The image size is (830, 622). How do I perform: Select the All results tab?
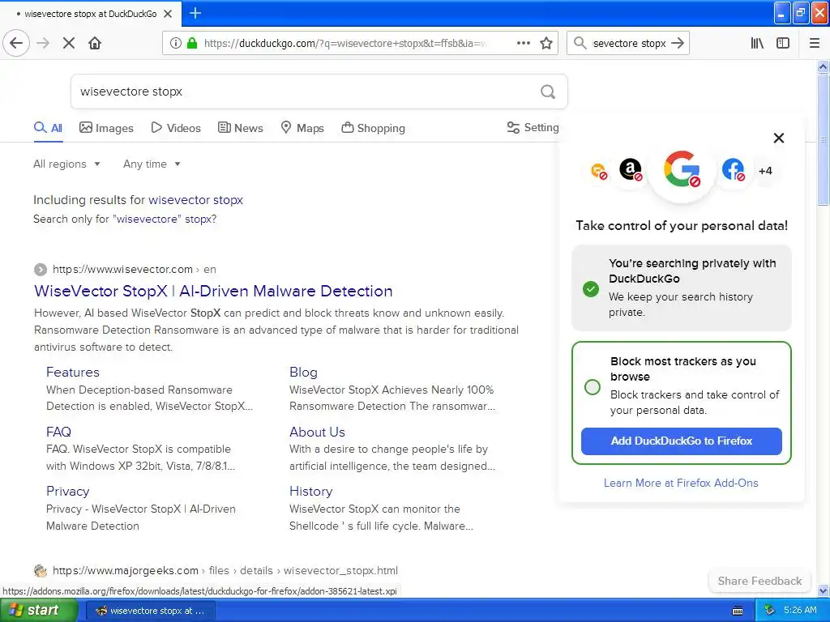point(48,128)
